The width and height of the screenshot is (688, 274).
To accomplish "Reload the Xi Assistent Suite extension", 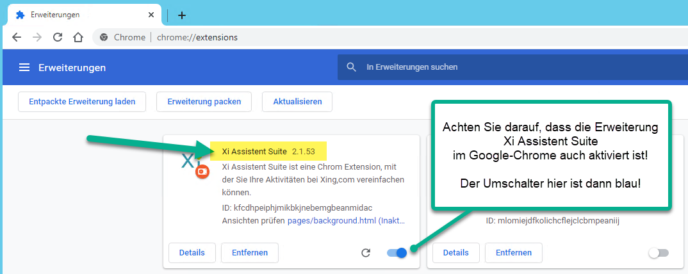I will pyautogui.click(x=366, y=252).
